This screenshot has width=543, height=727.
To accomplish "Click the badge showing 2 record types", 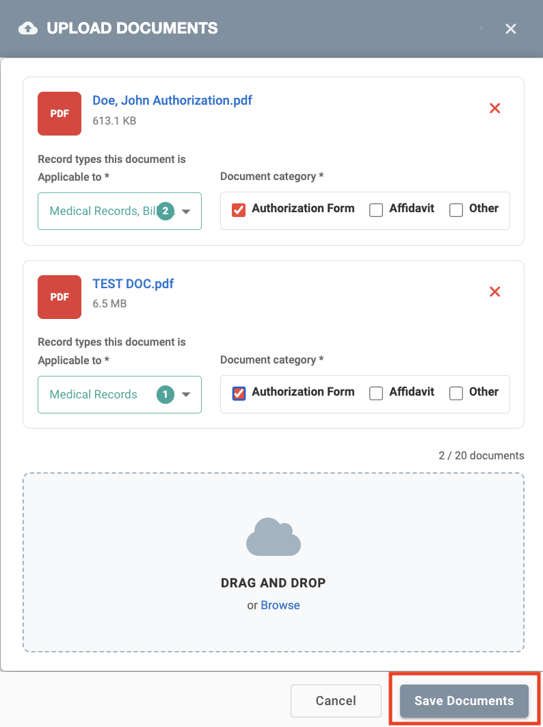I will click(165, 212).
